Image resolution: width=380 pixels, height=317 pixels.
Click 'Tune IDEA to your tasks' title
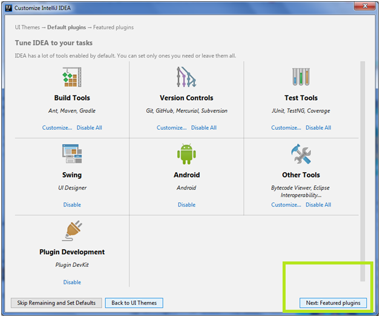[x=54, y=43]
